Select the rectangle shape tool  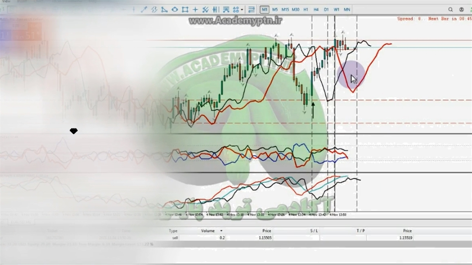point(185,10)
